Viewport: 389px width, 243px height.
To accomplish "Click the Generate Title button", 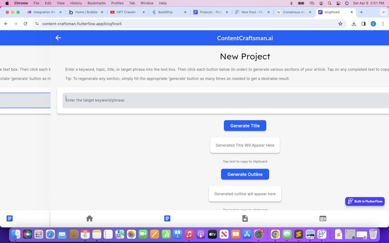I will coord(245,126).
